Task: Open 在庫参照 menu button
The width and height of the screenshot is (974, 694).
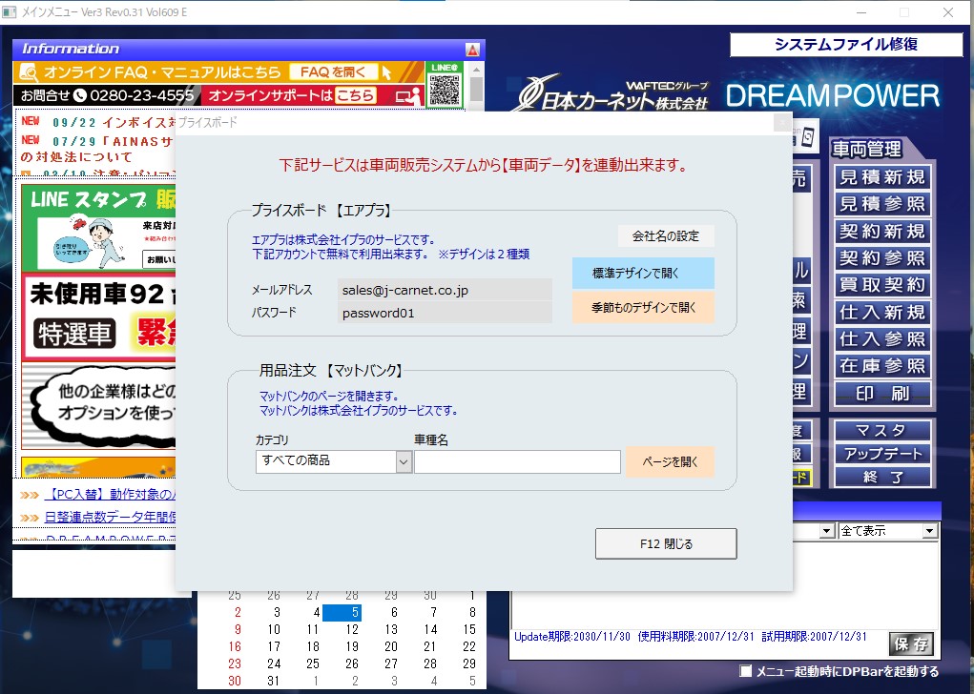Action: point(882,366)
